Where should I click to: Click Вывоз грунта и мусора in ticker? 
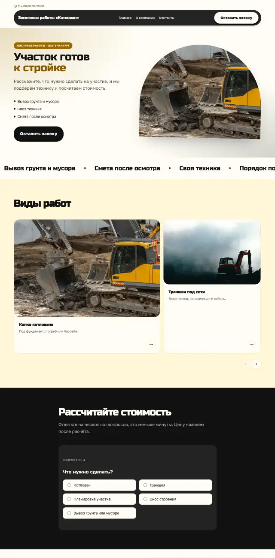(40, 168)
